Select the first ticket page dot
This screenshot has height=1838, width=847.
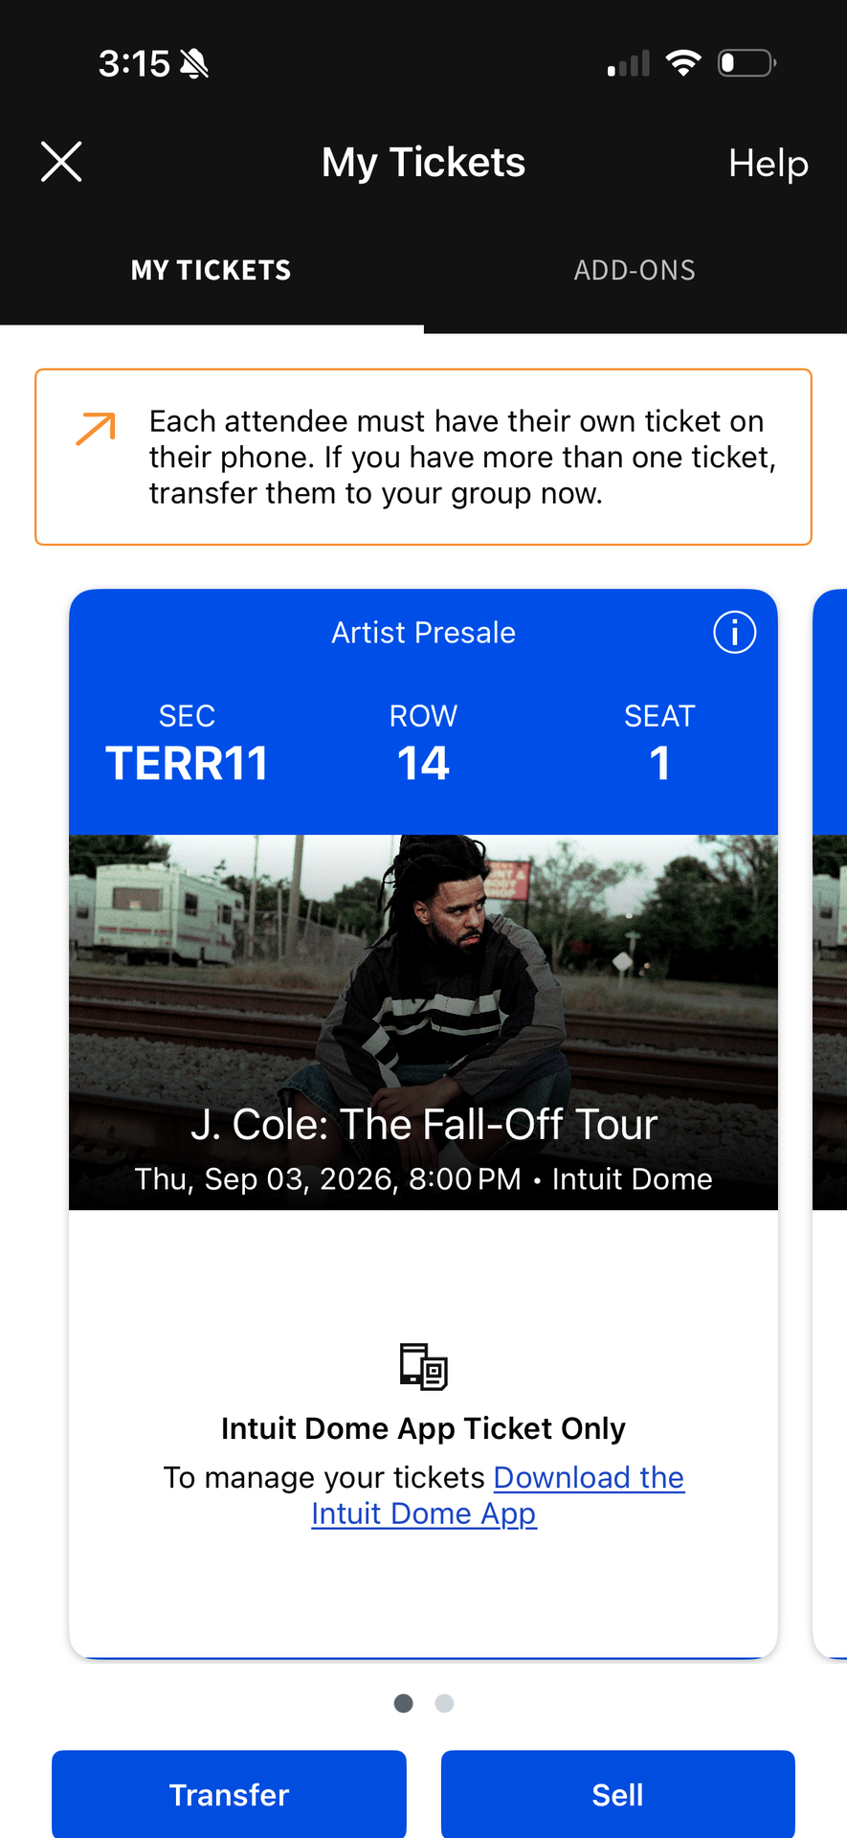tap(404, 1703)
